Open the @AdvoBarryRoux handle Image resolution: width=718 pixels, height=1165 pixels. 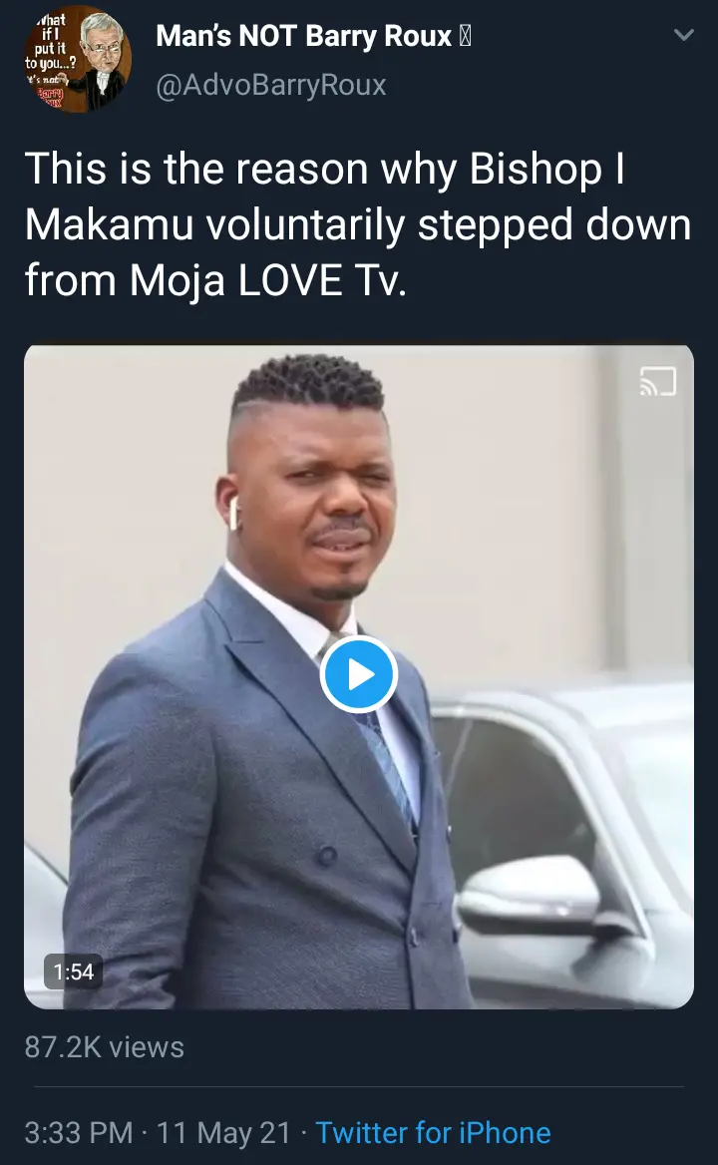270,86
